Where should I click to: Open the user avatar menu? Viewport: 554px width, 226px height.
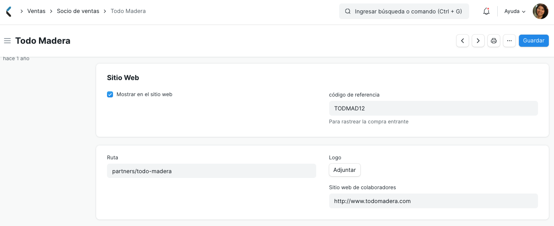coord(540,11)
